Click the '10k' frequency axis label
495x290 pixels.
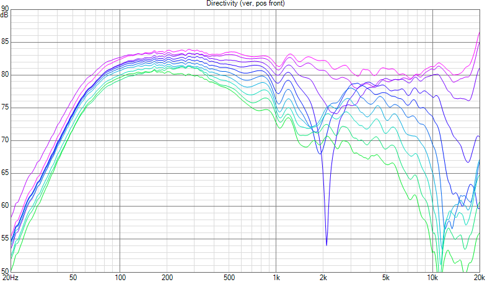[x=432, y=278]
